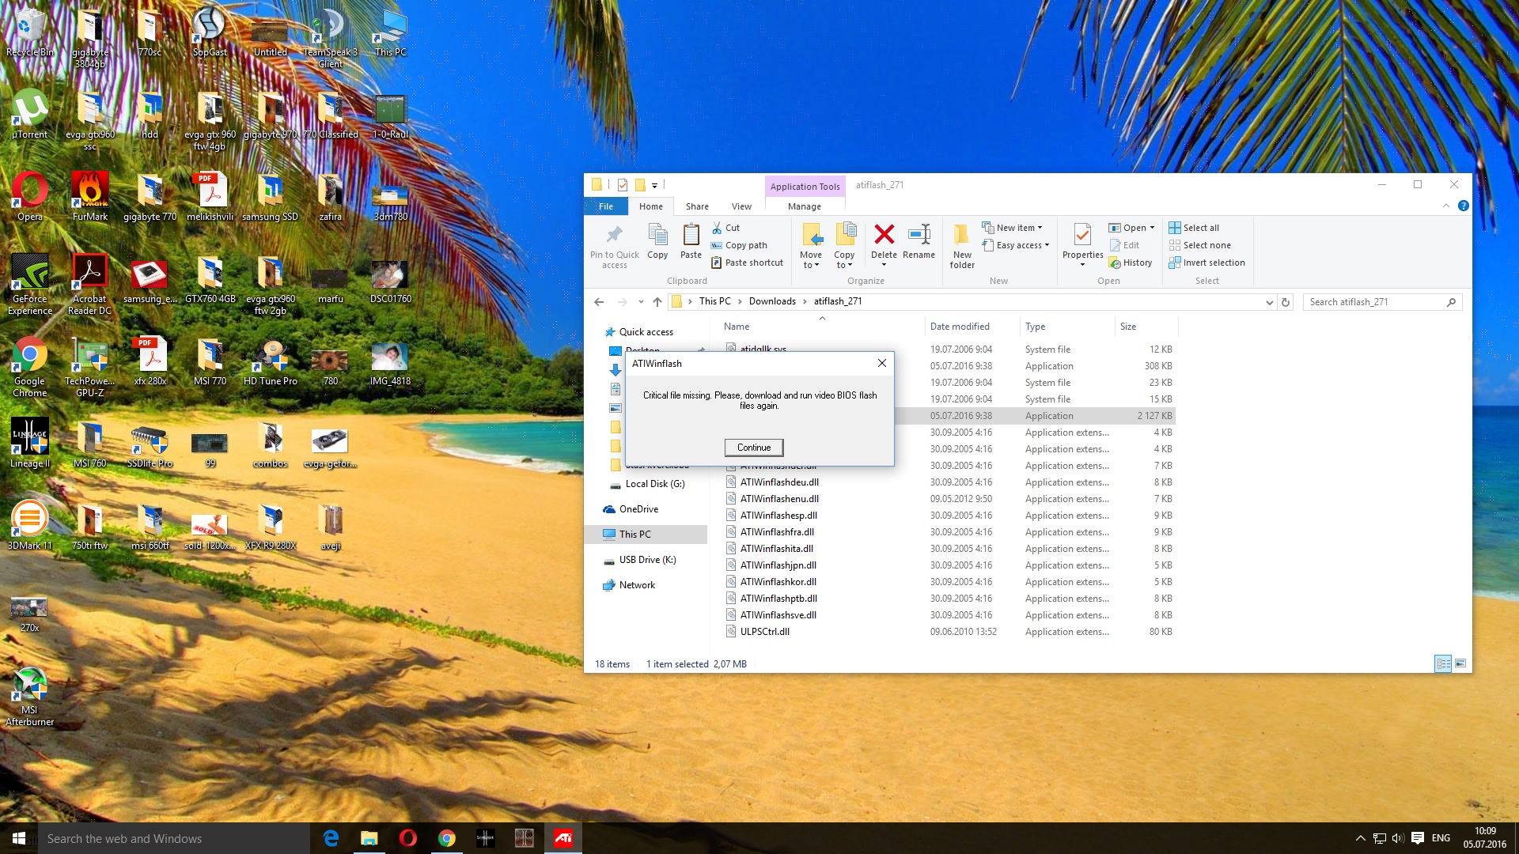Open the View ribbon tab
1519x854 pixels.
pyautogui.click(x=741, y=206)
